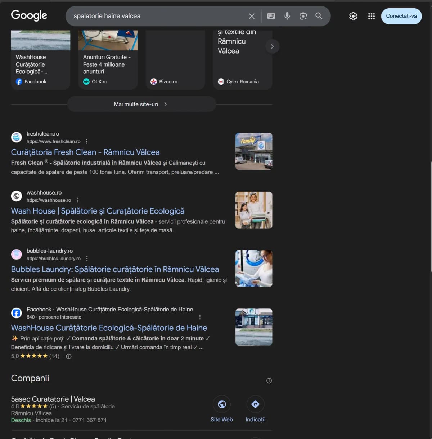Open more options for washhouse.ro result
Image resolution: width=432 pixels, height=439 pixels.
(x=78, y=200)
